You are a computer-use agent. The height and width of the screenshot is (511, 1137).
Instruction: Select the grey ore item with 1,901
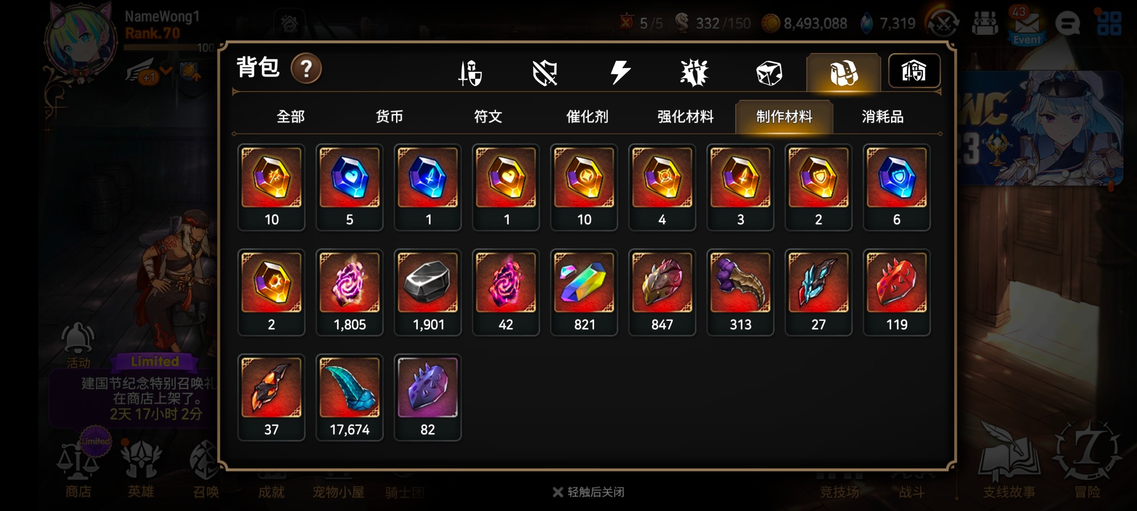tap(428, 292)
